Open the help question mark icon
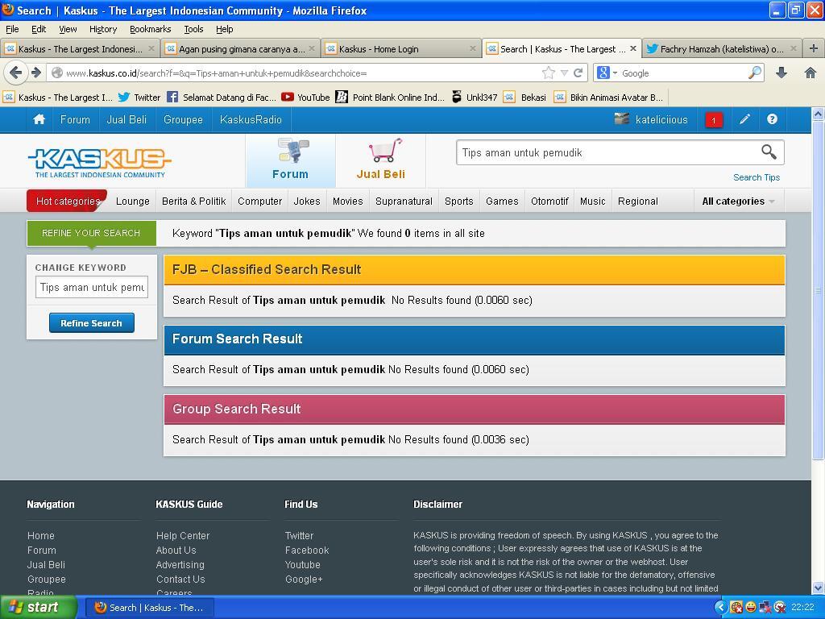Image resolution: width=825 pixels, height=619 pixels. tap(772, 119)
